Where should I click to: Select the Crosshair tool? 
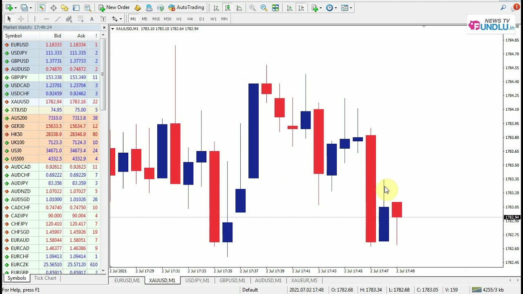click(21, 19)
